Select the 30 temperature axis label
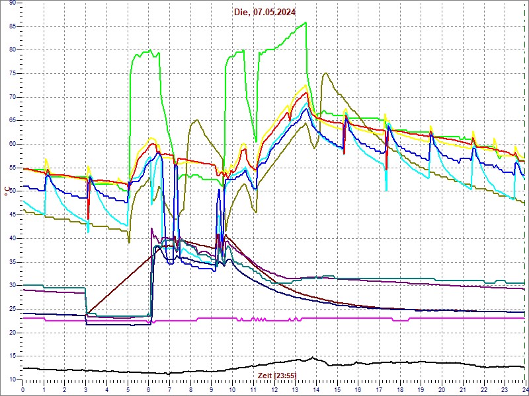Image resolution: width=529 pixels, height=396 pixels. (12, 286)
